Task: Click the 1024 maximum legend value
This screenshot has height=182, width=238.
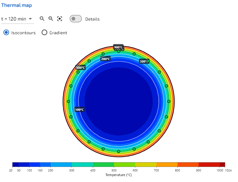Action: (x=228, y=170)
